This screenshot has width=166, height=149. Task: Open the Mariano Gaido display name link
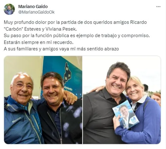pyautogui.click(x=33, y=6)
